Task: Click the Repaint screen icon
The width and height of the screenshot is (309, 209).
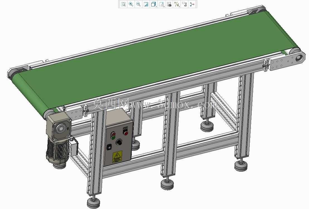Action: pos(146,4)
